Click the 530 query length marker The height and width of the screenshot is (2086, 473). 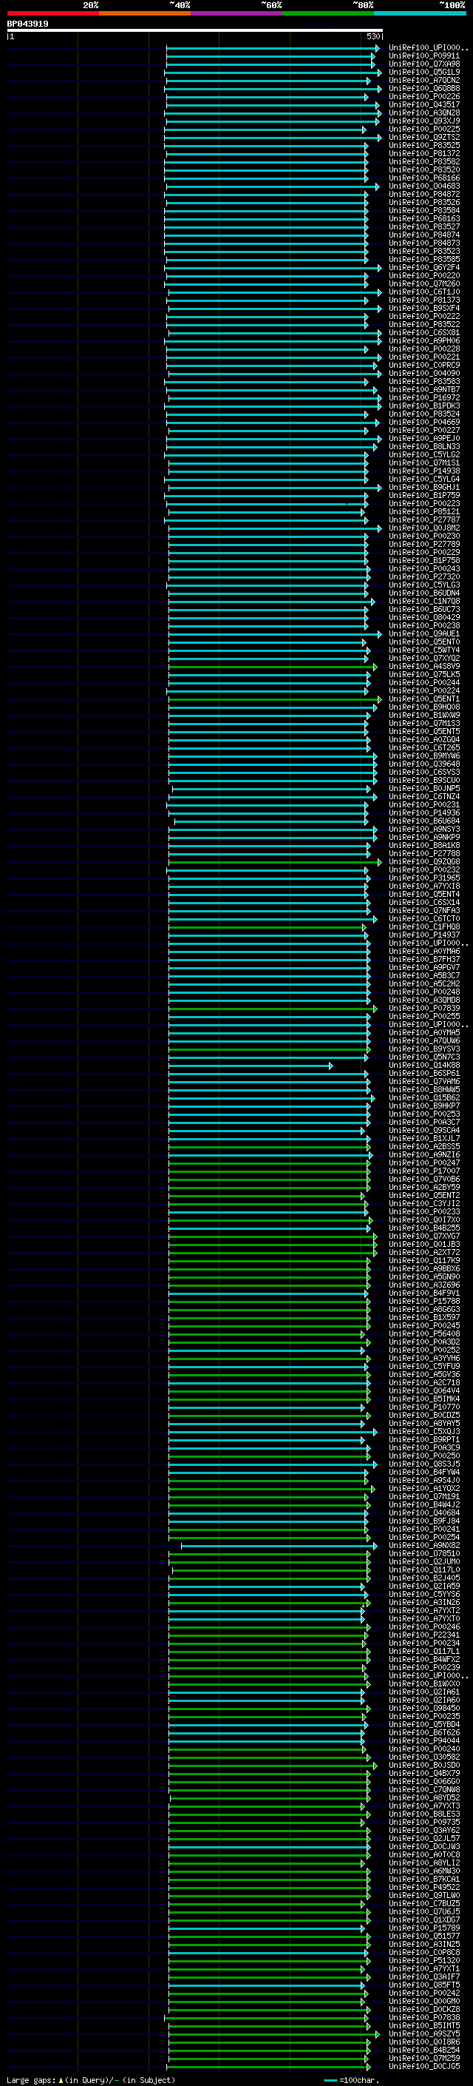(373, 36)
